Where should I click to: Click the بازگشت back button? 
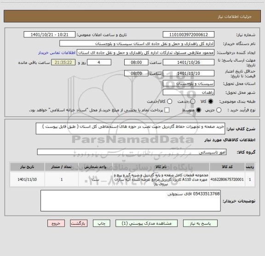[x=79, y=223]
